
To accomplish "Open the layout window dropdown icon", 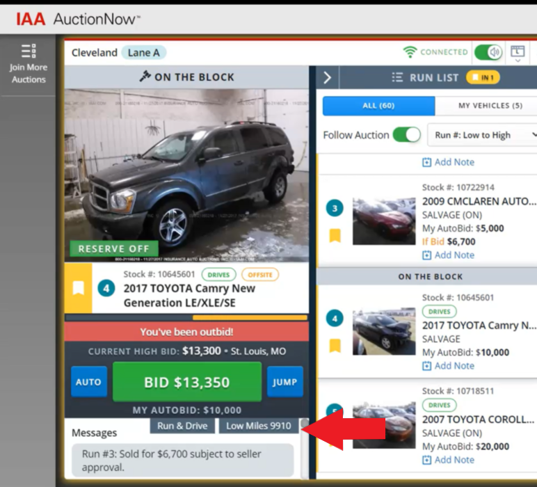I will [518, 54].
